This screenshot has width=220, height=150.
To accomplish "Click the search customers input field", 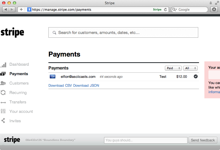I will (x=123, y=32).
